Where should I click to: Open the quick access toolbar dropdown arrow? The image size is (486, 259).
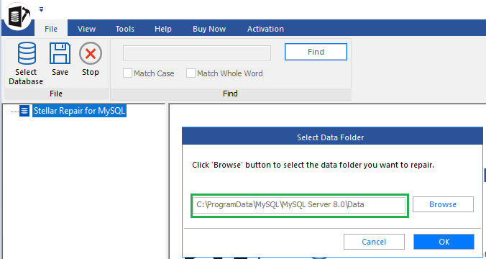pyautogui.click(x=41, y=9)
